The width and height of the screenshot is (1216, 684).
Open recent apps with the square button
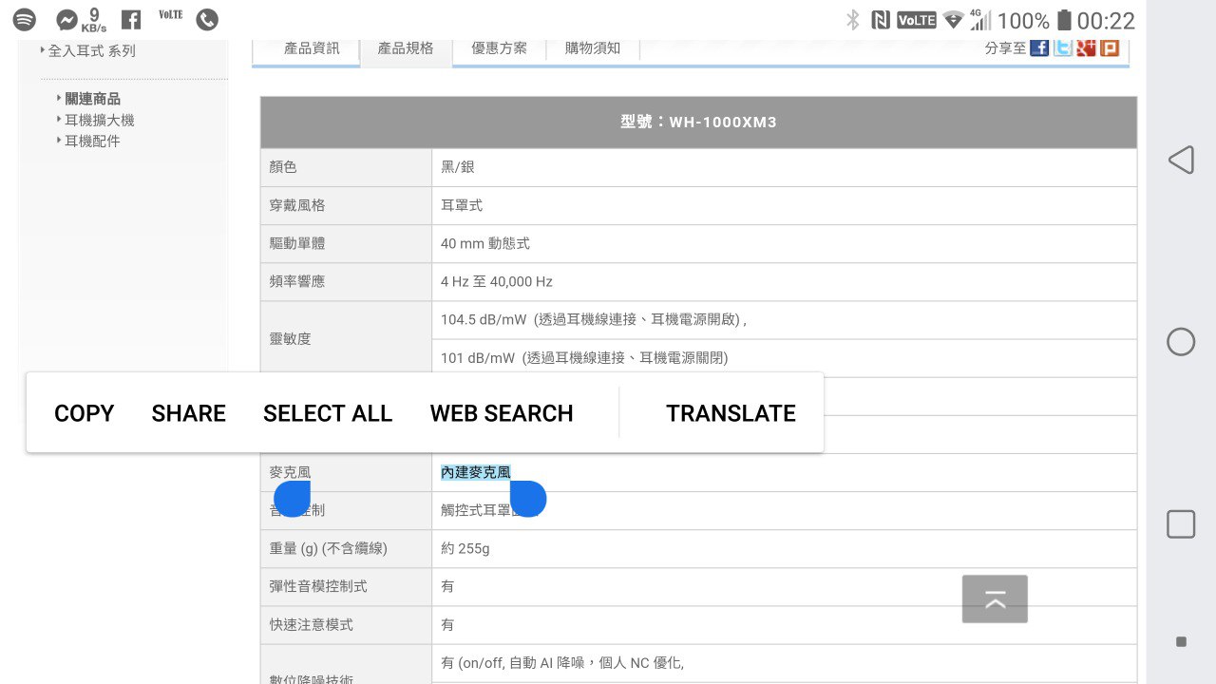tap(1181, 524)
